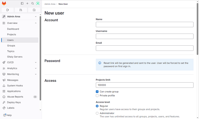This screenshot has width=199, height=119.
Task: Click the plus create-new icon
Action: tap(27, 3)
